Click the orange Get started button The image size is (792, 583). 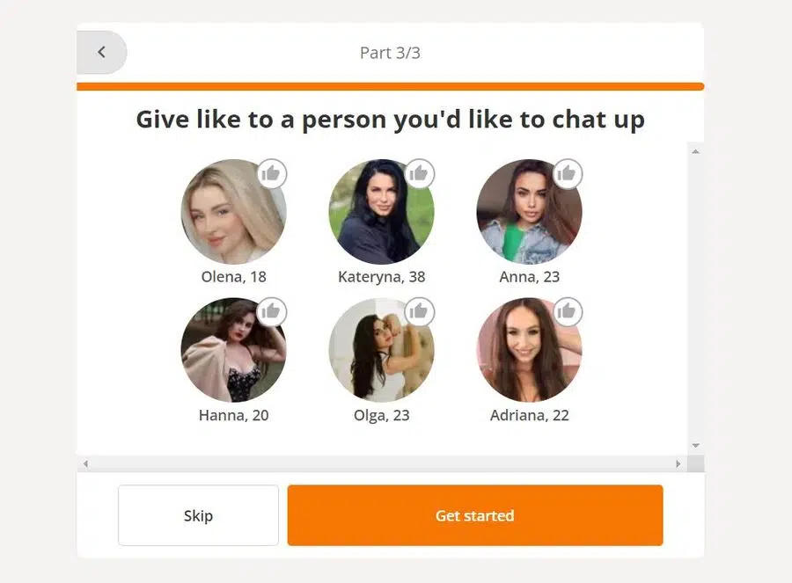pyautogui.click(x=475, y=515)
